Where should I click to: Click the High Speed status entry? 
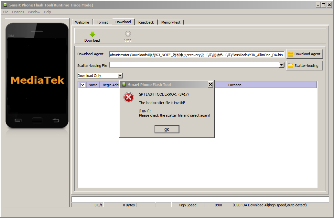(x=188, y=205)
